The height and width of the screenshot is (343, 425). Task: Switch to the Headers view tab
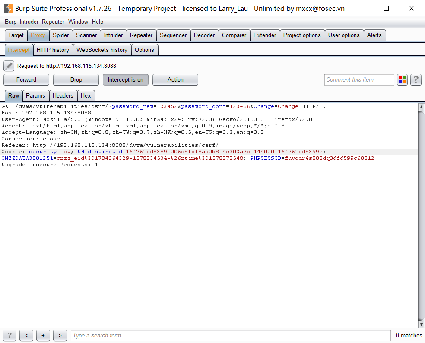pos(63,96)
